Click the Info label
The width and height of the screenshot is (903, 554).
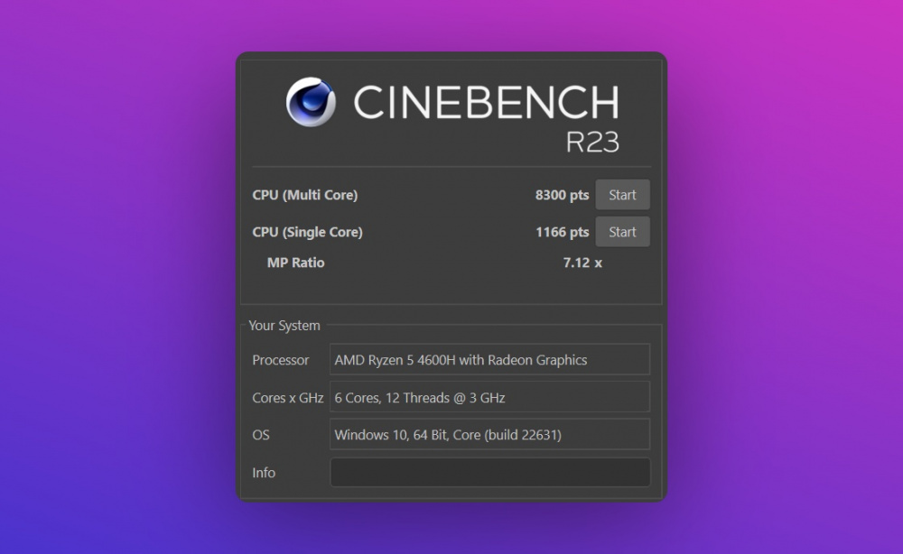(x=263, y=473)
